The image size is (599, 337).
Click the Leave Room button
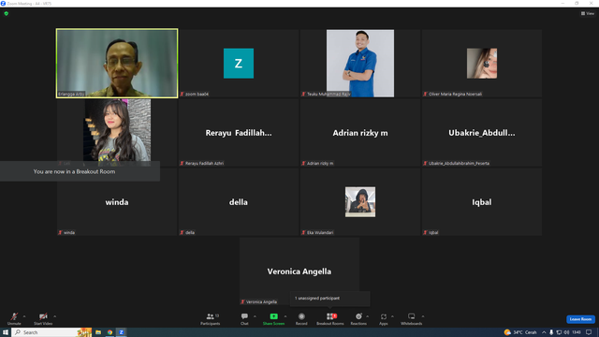(x=580, y=319)
